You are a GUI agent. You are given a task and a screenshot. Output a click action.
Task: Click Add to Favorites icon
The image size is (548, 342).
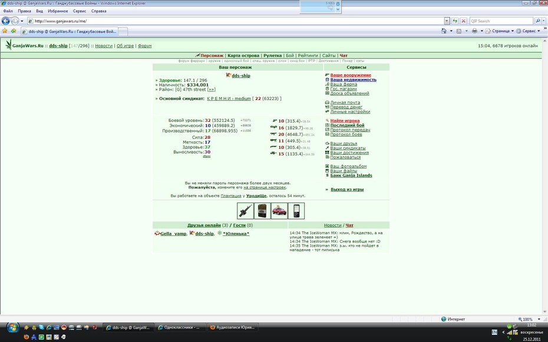[14, 31]
